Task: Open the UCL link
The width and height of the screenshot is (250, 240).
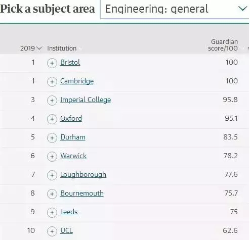Action: (x=66, y=230)
